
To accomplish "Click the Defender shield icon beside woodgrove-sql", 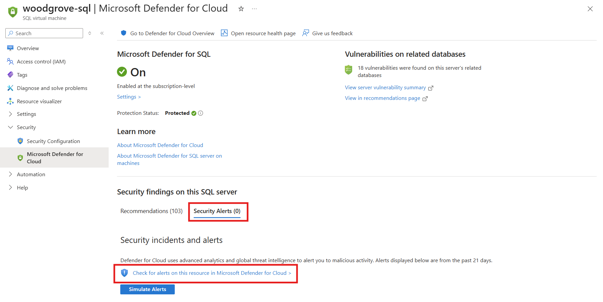I will 13,12.
